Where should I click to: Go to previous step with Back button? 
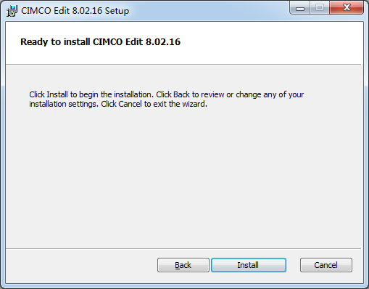point(183,265)
